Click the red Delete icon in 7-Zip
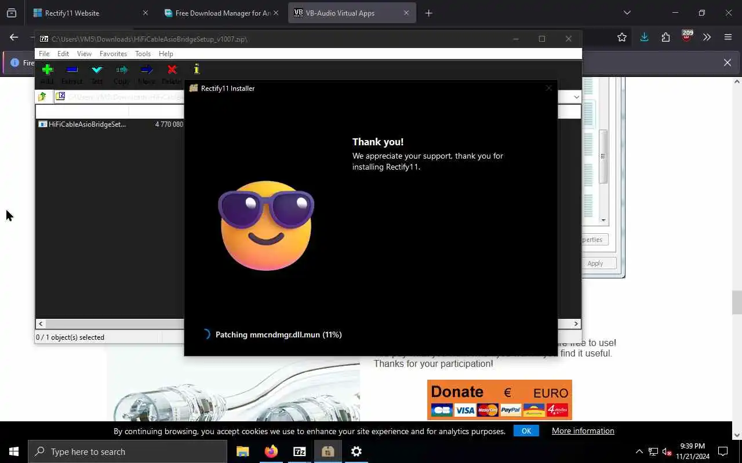 pos(172,70)
